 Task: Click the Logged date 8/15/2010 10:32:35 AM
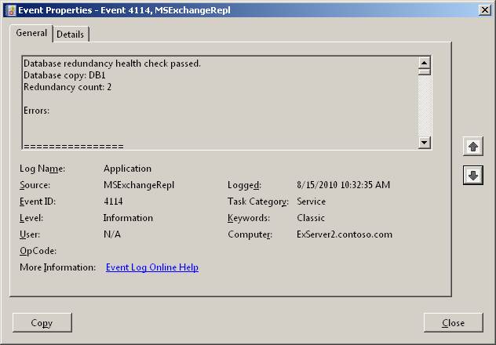(x=343, y=185)
